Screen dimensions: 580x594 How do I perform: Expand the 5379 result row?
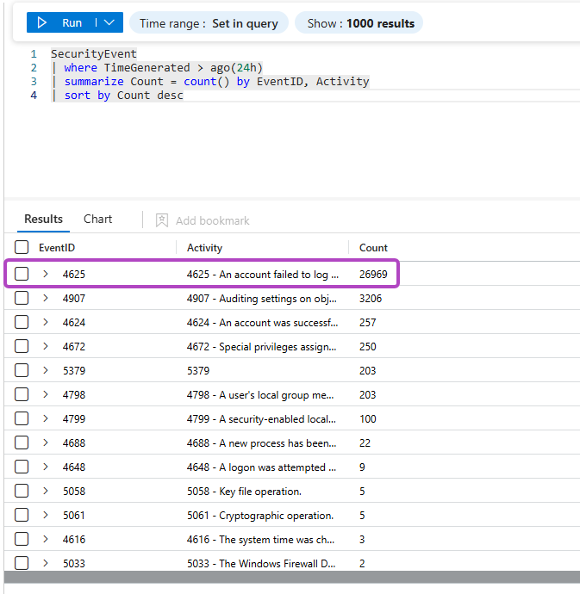pyautogui.click(x=46, y=370)
